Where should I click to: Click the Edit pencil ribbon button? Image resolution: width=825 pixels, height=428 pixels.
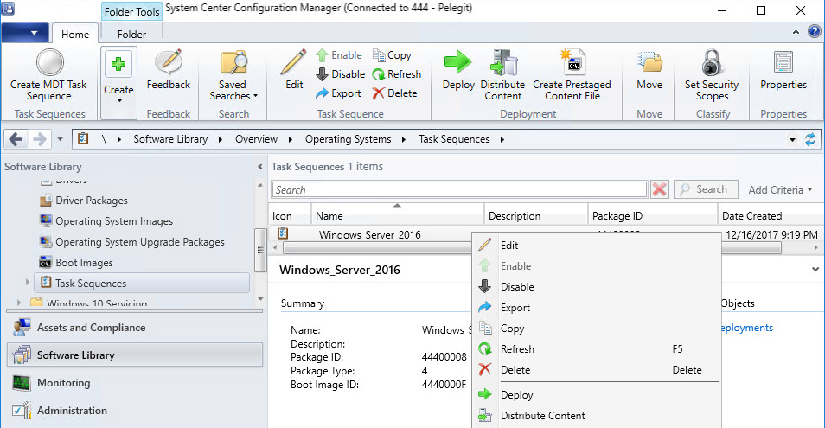(x=293, y=70)
